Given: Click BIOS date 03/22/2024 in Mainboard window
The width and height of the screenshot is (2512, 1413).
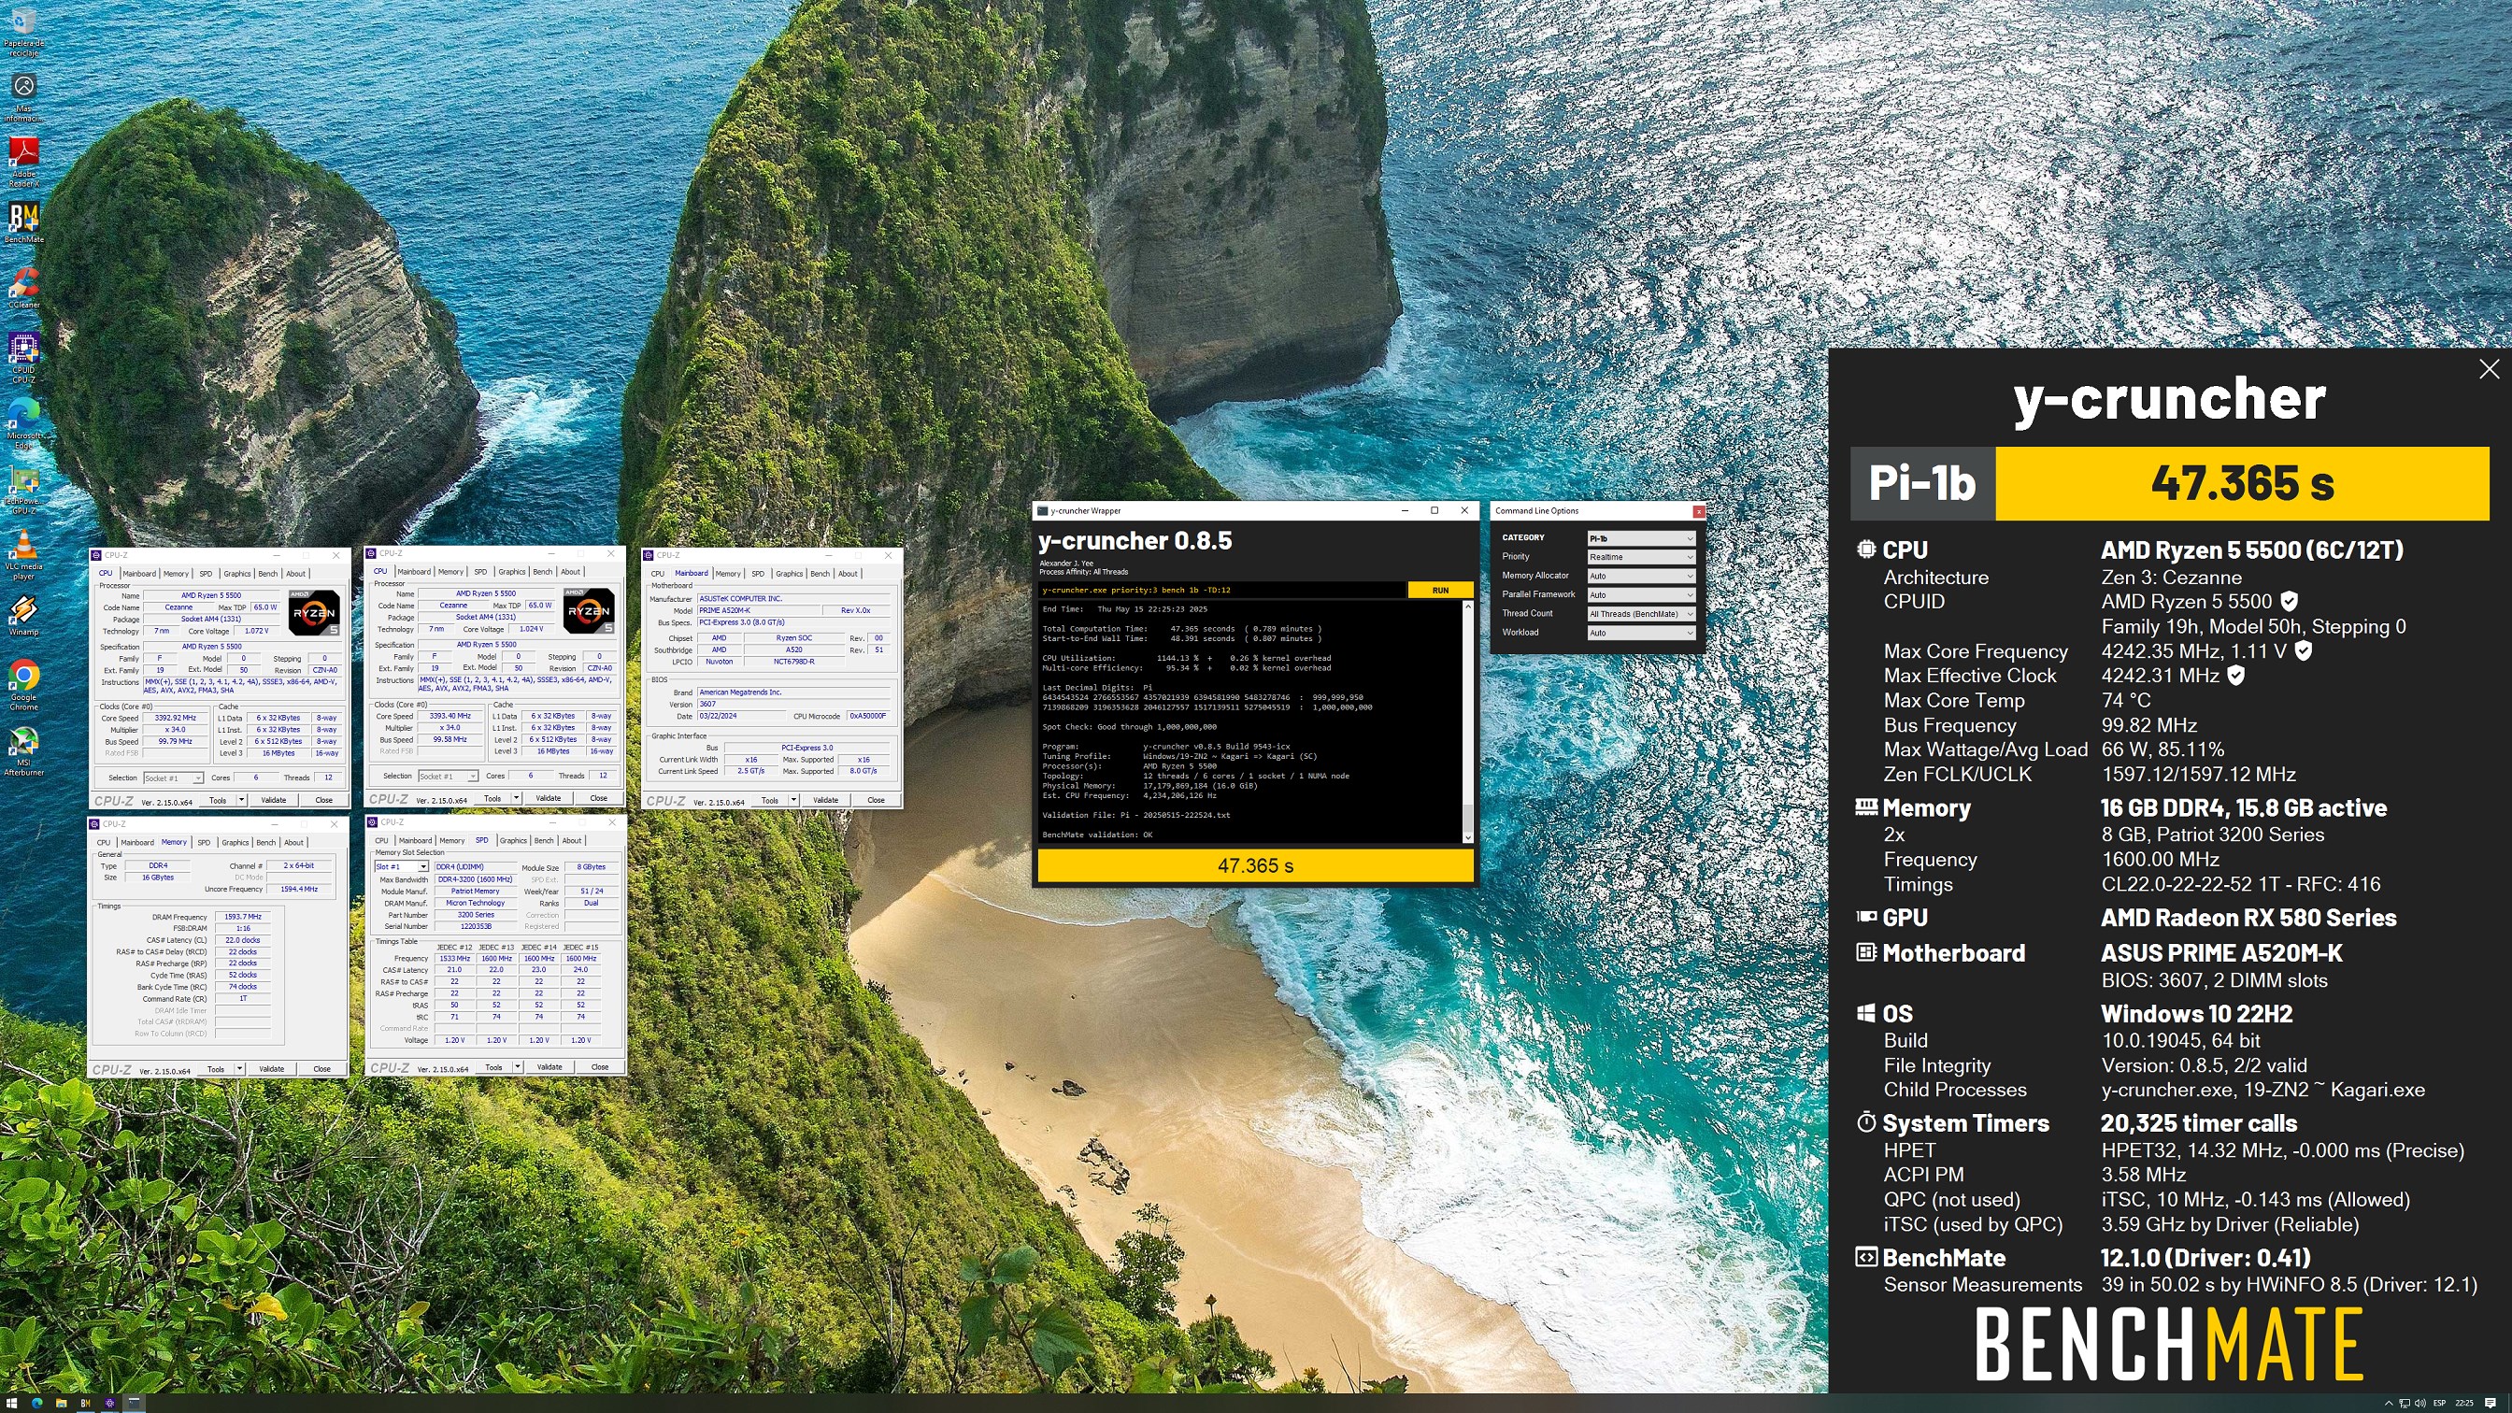Looking at the screenshot, I should click(741, 716).
